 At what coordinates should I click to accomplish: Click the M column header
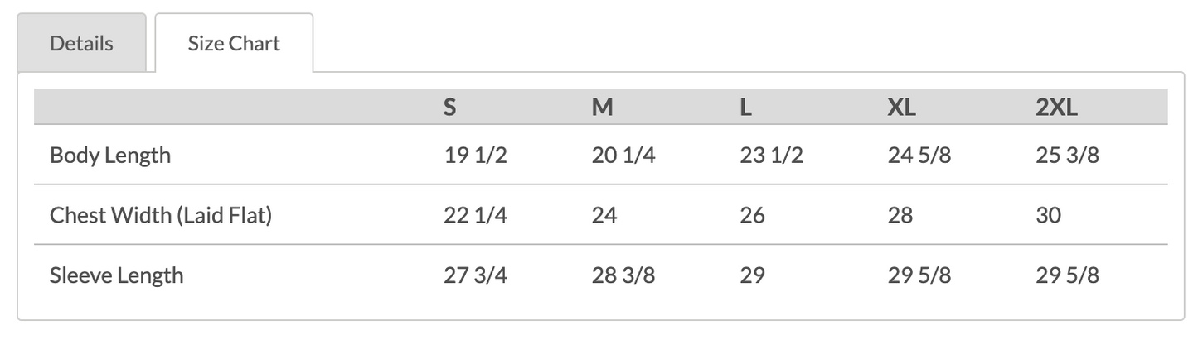point(602,108)
